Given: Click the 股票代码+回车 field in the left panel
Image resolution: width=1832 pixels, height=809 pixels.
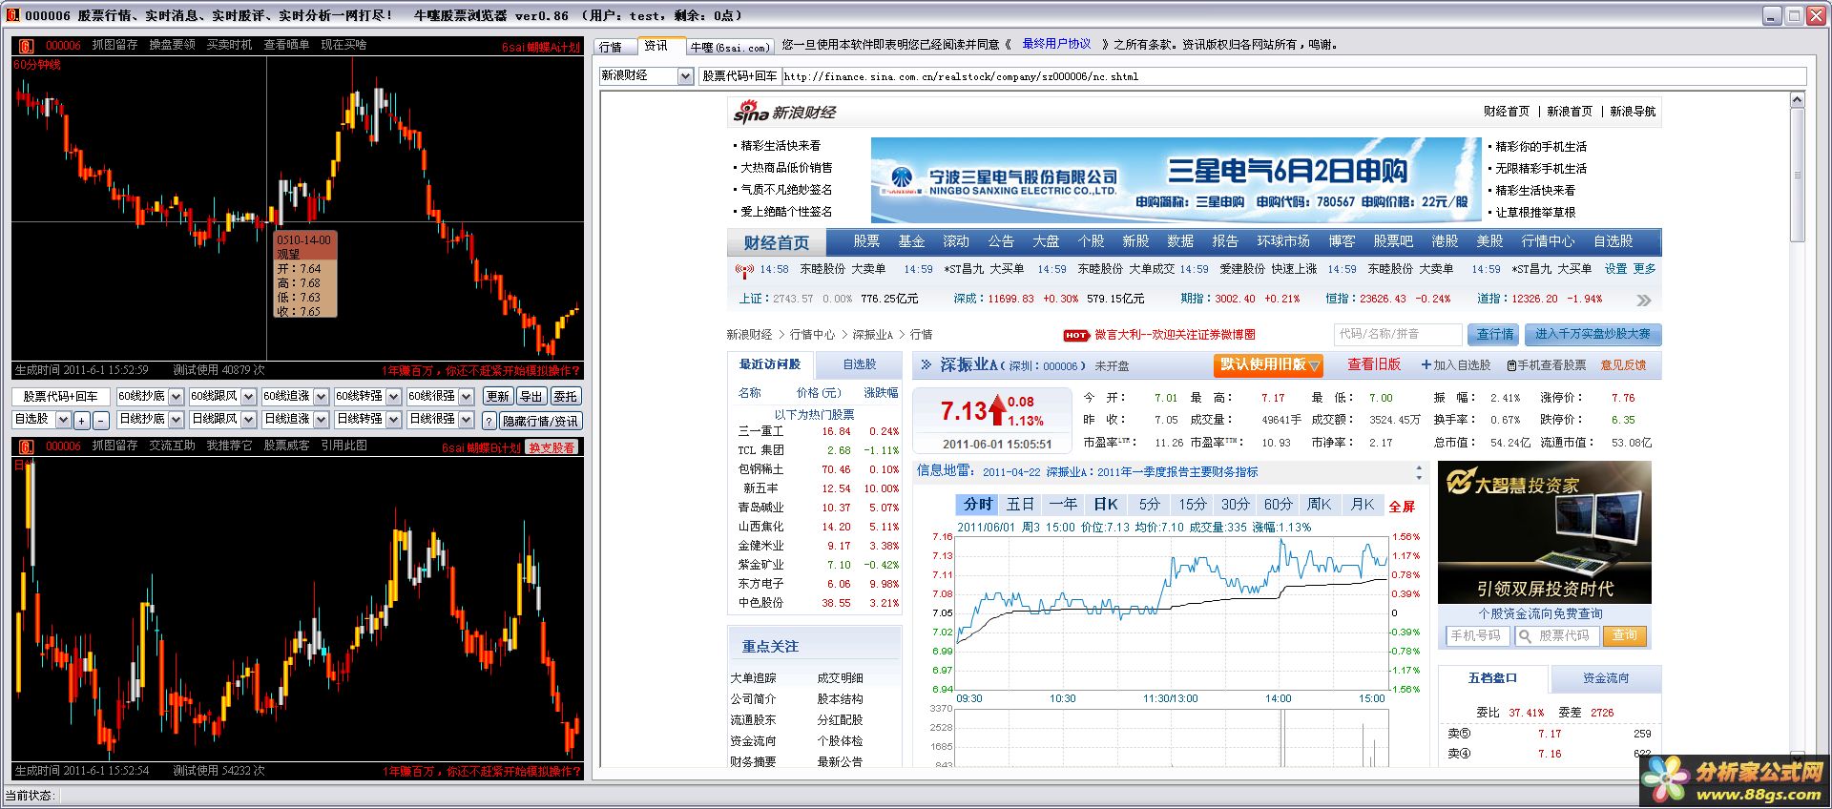Looking at the screenshot, I should pyautogui.click(x=61, y=396).
